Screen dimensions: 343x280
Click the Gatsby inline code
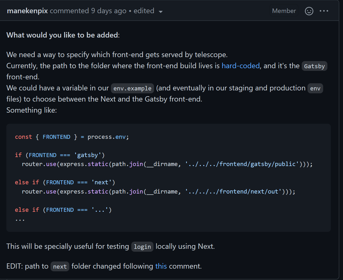pyautogui.click(x=314, y=66)
